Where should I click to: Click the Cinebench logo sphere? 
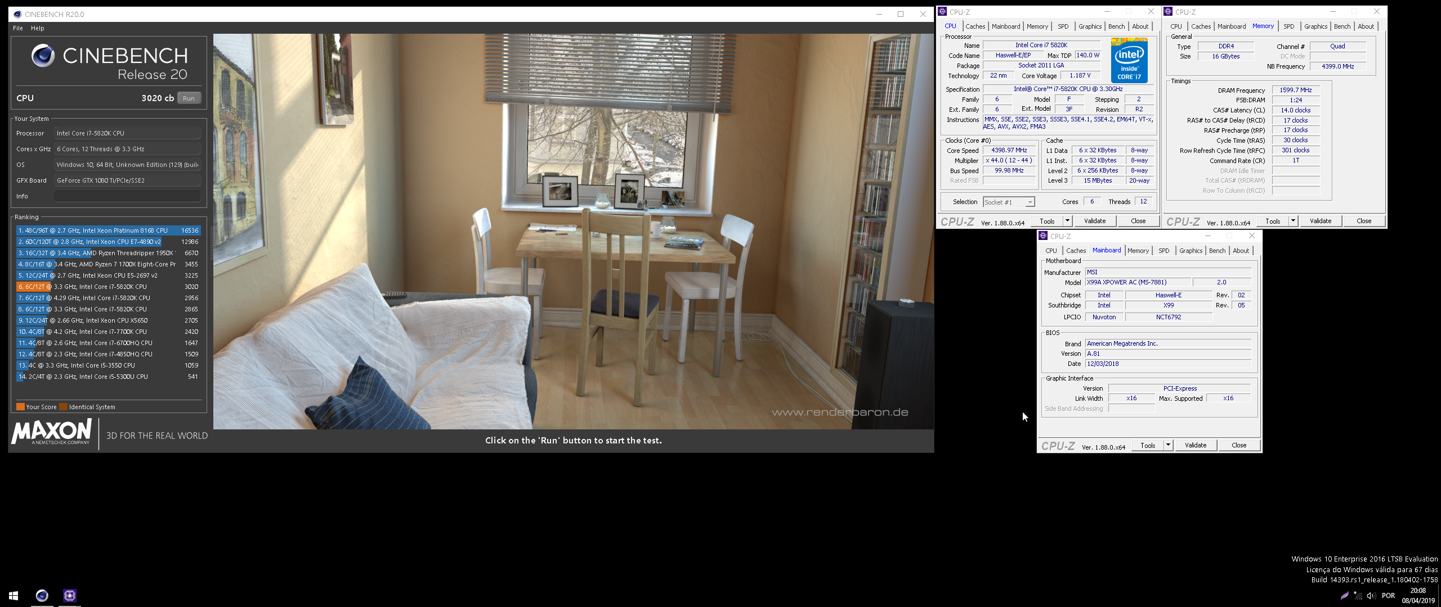43,55
